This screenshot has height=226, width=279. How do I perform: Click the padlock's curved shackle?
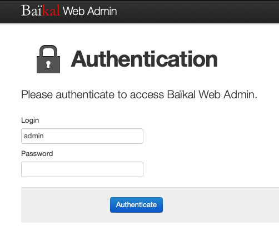coord(48,51)
